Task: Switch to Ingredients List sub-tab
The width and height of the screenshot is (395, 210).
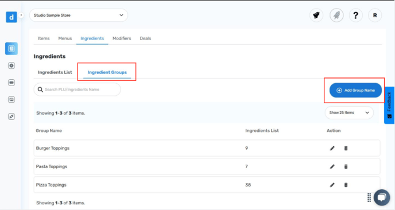Action: pyautogui.click(x=55, y=72)
